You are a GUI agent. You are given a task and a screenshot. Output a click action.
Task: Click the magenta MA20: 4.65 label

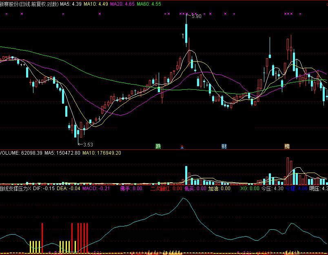pyautogui.click(x=122, y=4)
